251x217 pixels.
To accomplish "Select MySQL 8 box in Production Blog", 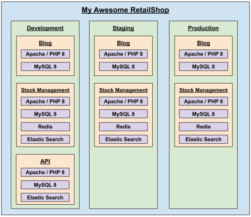I will coord(203,67).
